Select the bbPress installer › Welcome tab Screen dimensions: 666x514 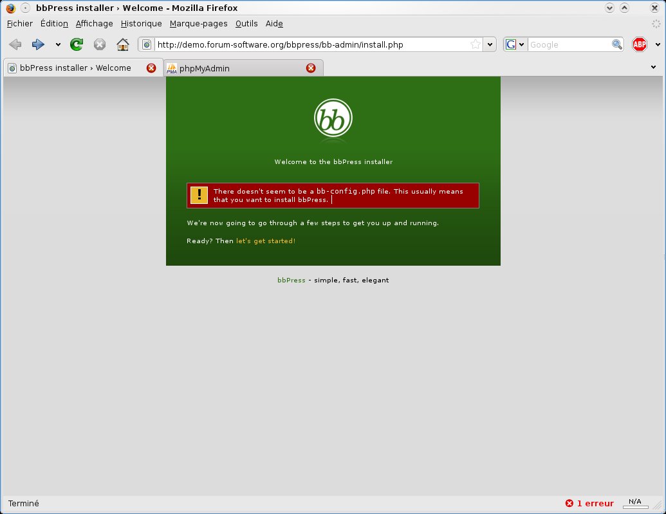83,68
